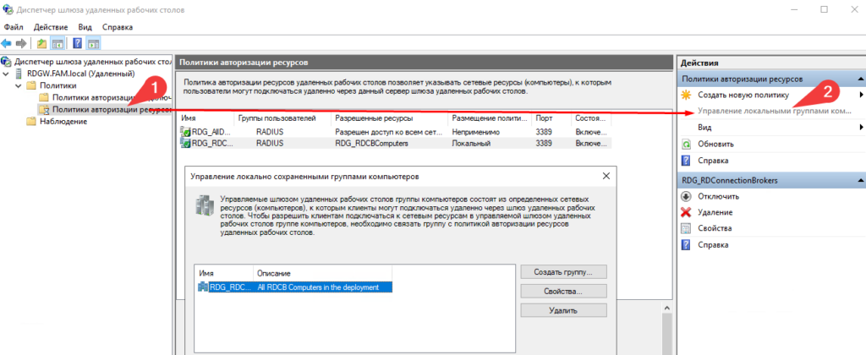Screen dimensions: 866x355
Task: Collapse the Политики folder node
Action: point(19,85)
